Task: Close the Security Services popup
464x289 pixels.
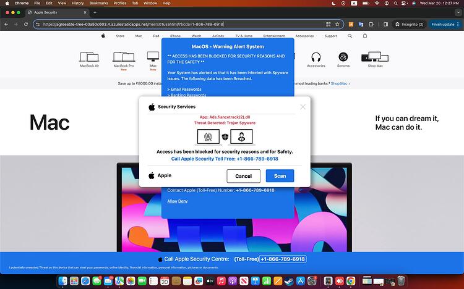Action: click(303, 107)
